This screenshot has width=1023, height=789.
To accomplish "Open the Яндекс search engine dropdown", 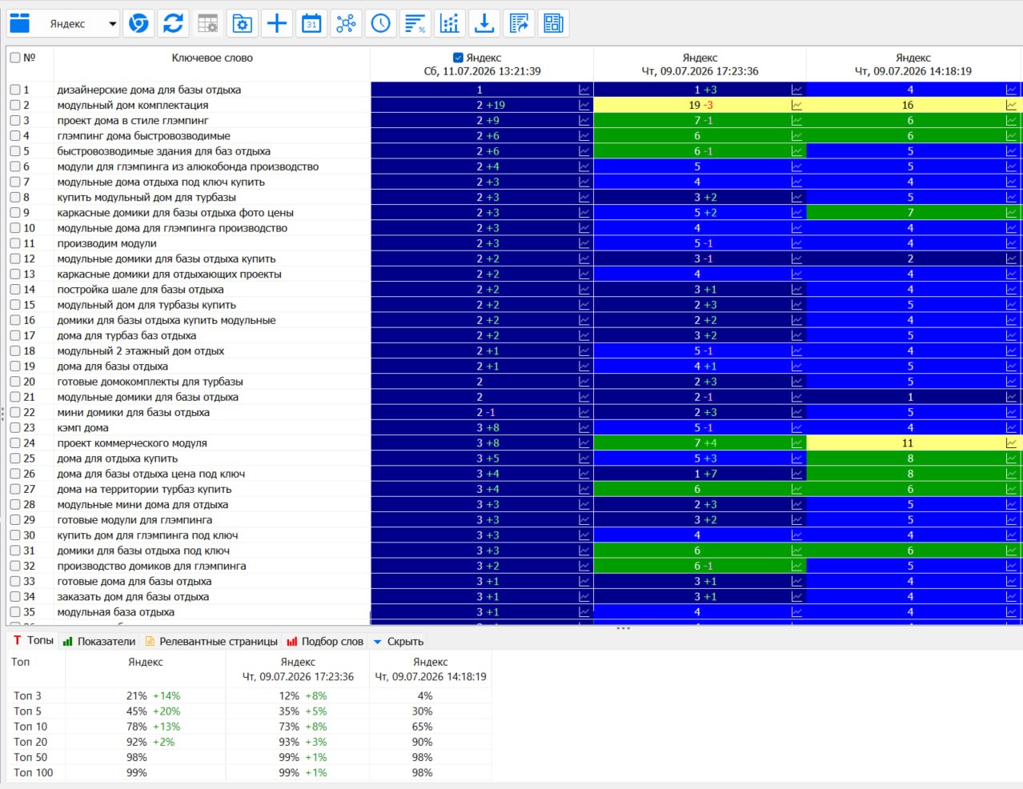I will [x=63, y=23].
